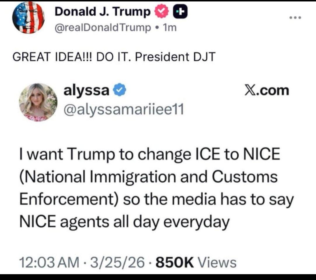Open the @alyssamariiee11 handle
This screenshot has height=280, width=316.
point(124,109)
